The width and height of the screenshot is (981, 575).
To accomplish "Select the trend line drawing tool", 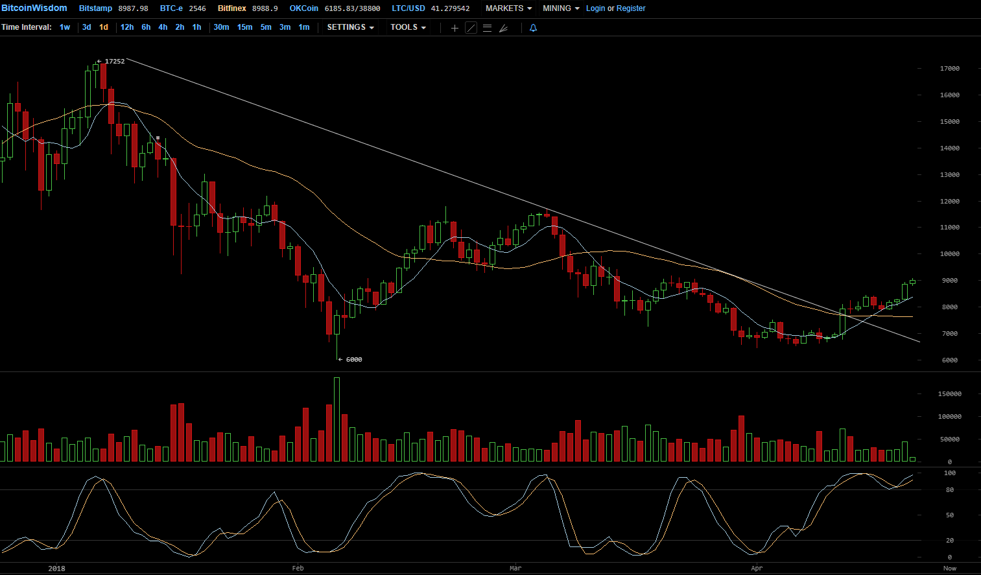I will (x=471, y=28).
